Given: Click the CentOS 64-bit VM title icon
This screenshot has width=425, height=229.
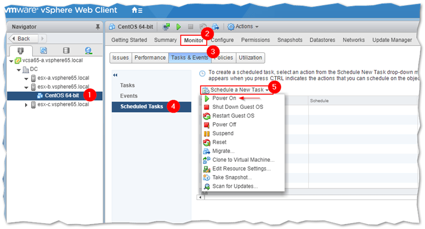Looking at the screenshot, I should coord(112,27).
